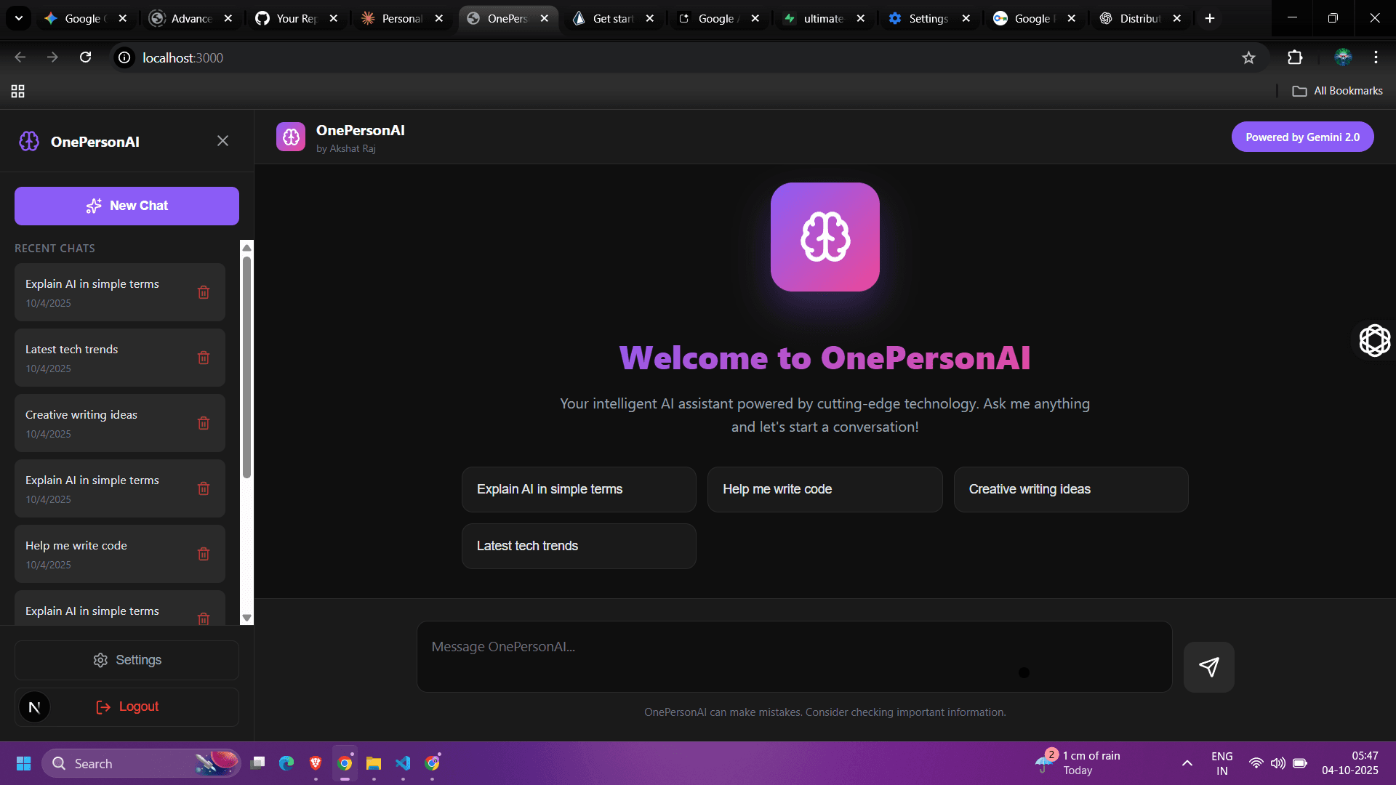
Task: Delete the Creative writing ideas chat
Action: coord(204,423)
